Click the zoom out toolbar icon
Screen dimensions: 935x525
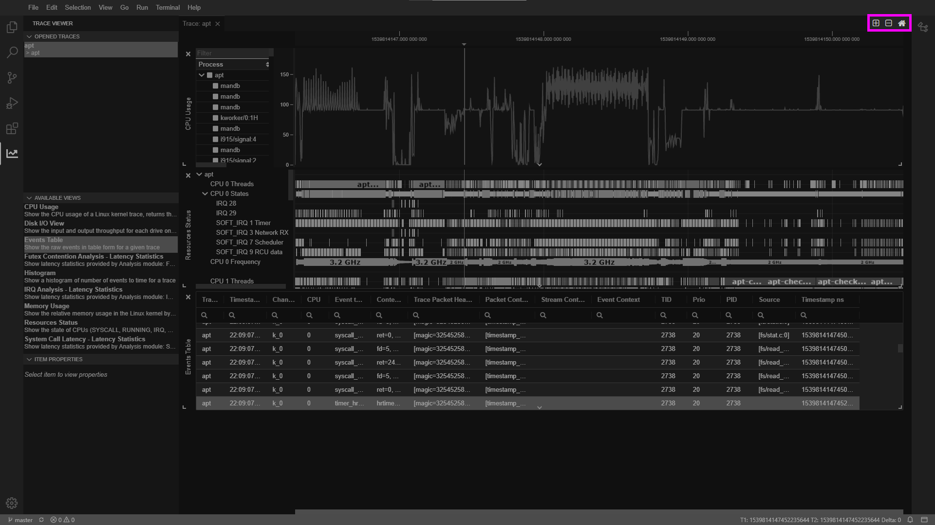click(x=888, y=23)
